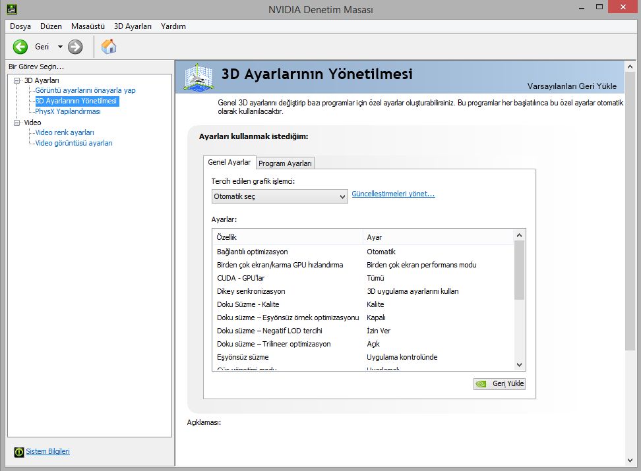641x471 pixels.
Task: Open the Back history dropdown arrow
Action: click(x=60, y=47)
